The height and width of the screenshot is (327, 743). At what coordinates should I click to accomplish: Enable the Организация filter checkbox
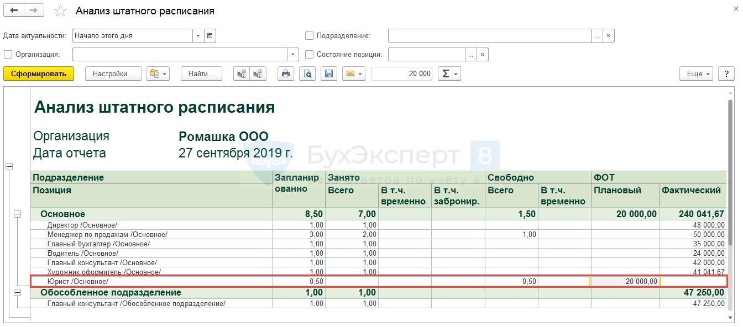(8, 55)
